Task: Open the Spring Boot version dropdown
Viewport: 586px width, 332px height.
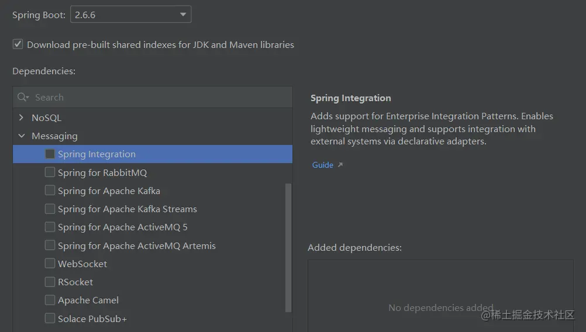Action: click(130, 15)
